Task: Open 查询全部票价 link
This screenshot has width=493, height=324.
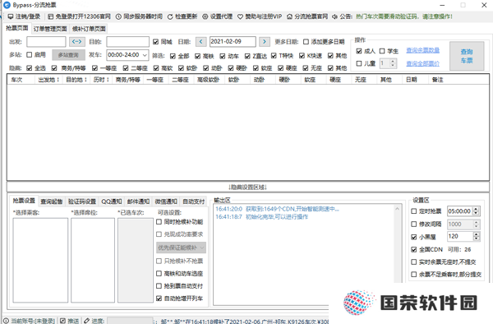Action: [422, 64]
